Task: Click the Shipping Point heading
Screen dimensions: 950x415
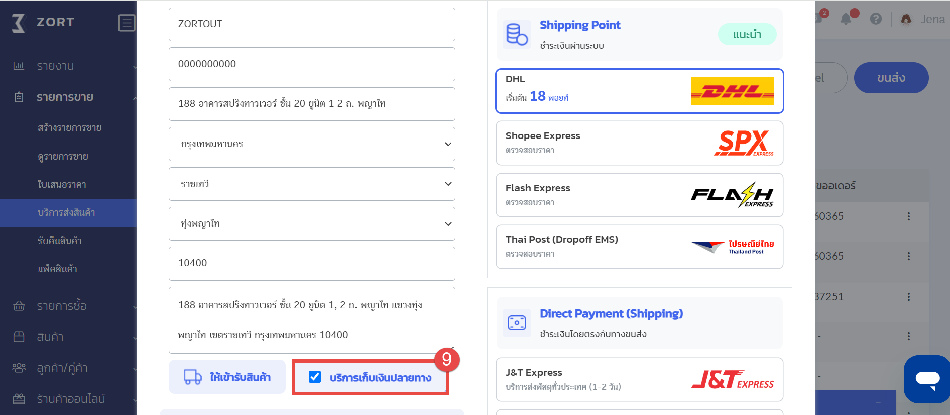Action: [580, 25]
